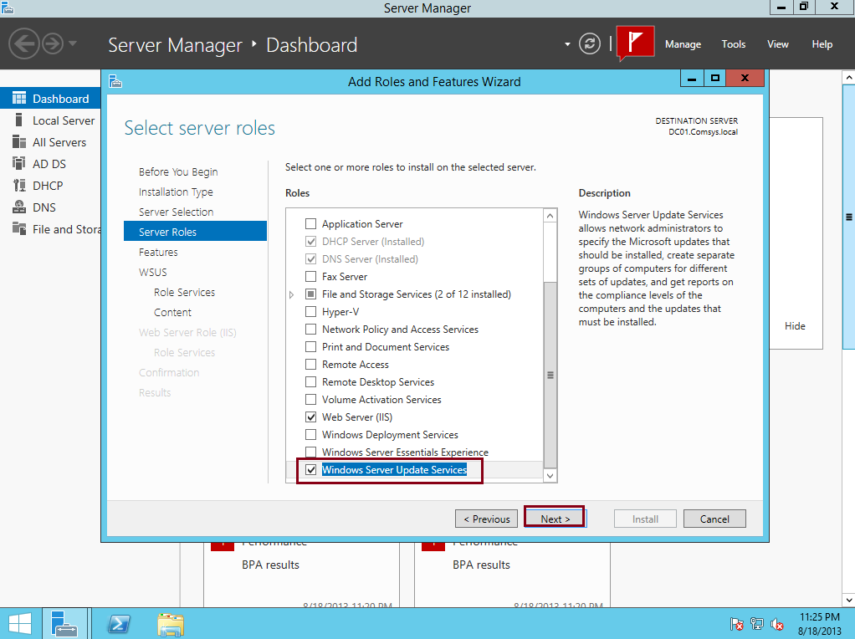The image size is (855, 639).
Task: Expand the File and Storage Services entry
Action: pyautogui.click(x=291, y=294)
